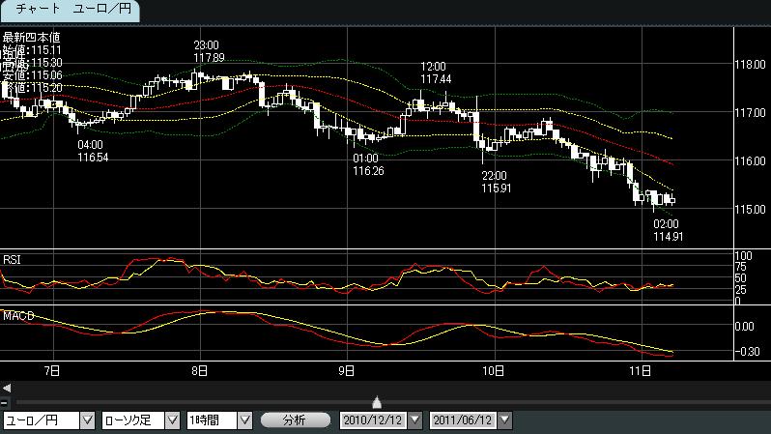The image size is (771, 434).
Task: Expand the ローソク足 chart type dropdown
Action: [172, 420]
